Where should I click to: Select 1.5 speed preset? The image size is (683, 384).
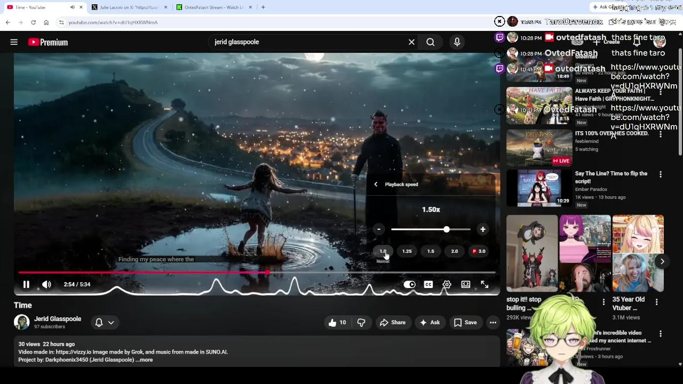click(431, 251)
